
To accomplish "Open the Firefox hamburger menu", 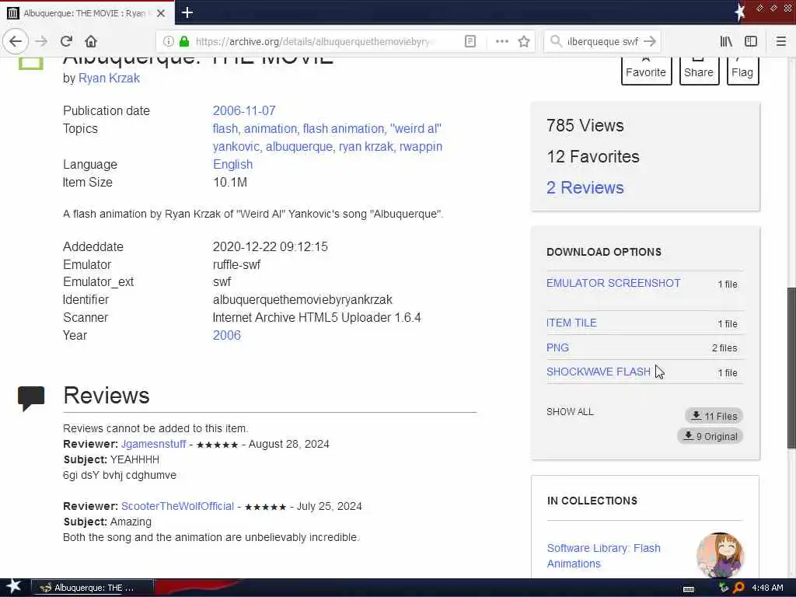I will point(780,41).
